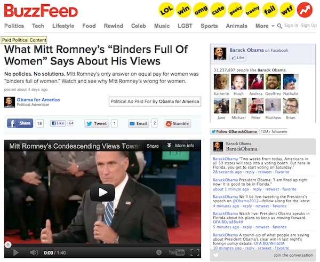
Task: Open Obama for America advertiser link
Action: click(x=38, y=100)
